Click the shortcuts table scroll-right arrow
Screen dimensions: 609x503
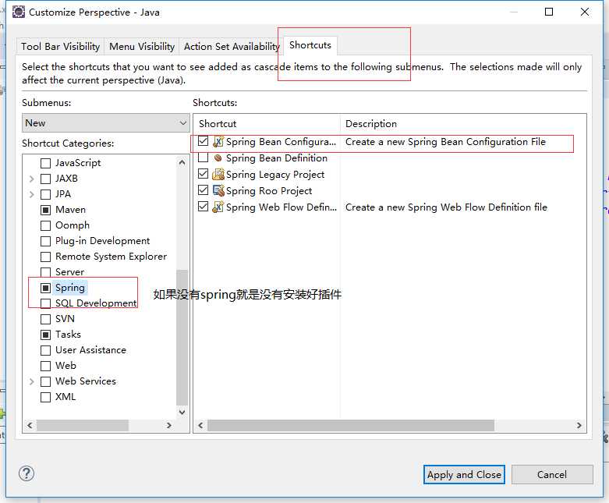tap(579, 425)
